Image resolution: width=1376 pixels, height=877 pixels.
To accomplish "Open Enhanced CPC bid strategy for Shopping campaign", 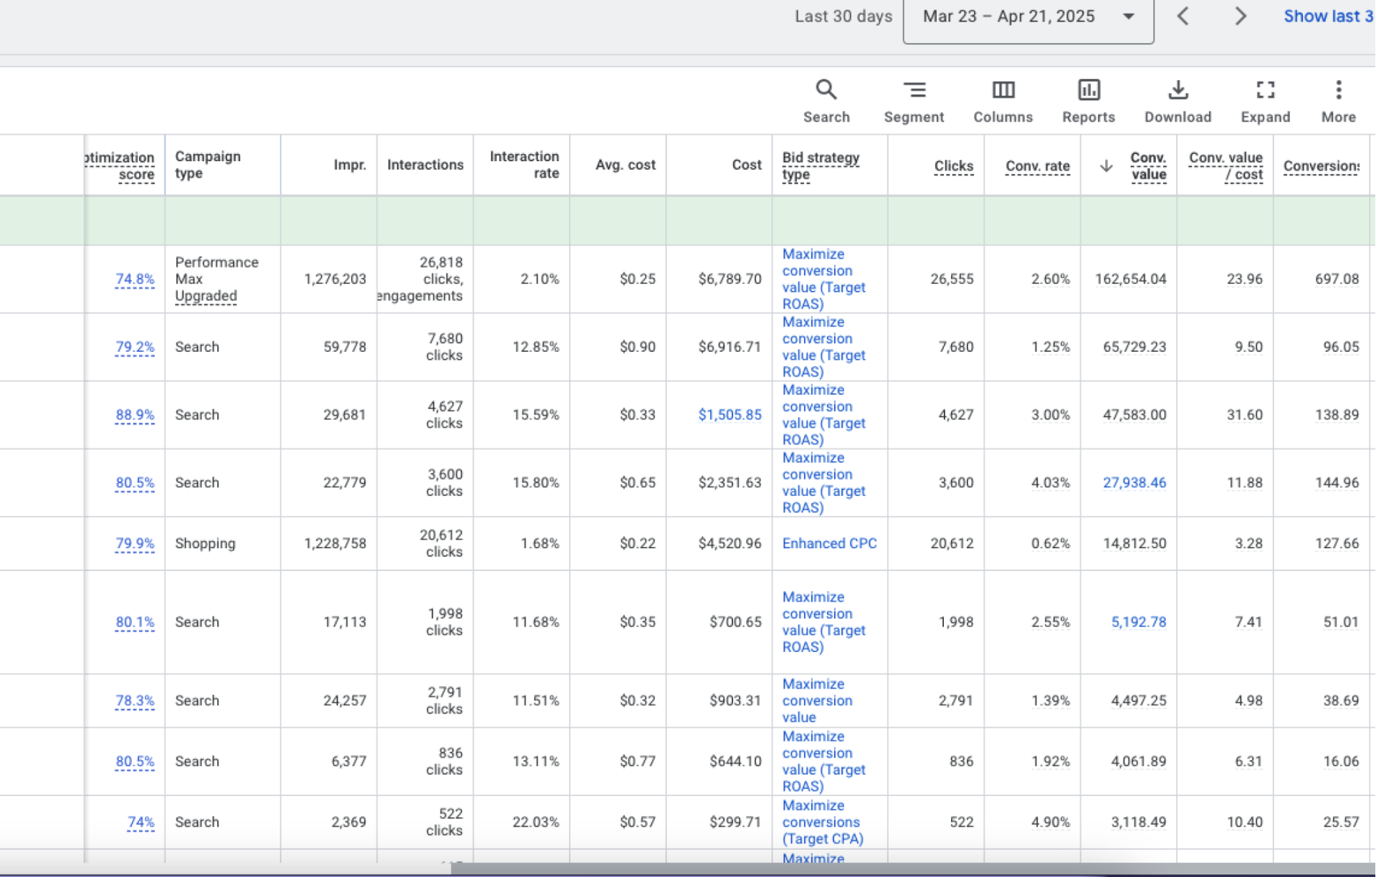I will pyautogui.click(x=829, y=543).
